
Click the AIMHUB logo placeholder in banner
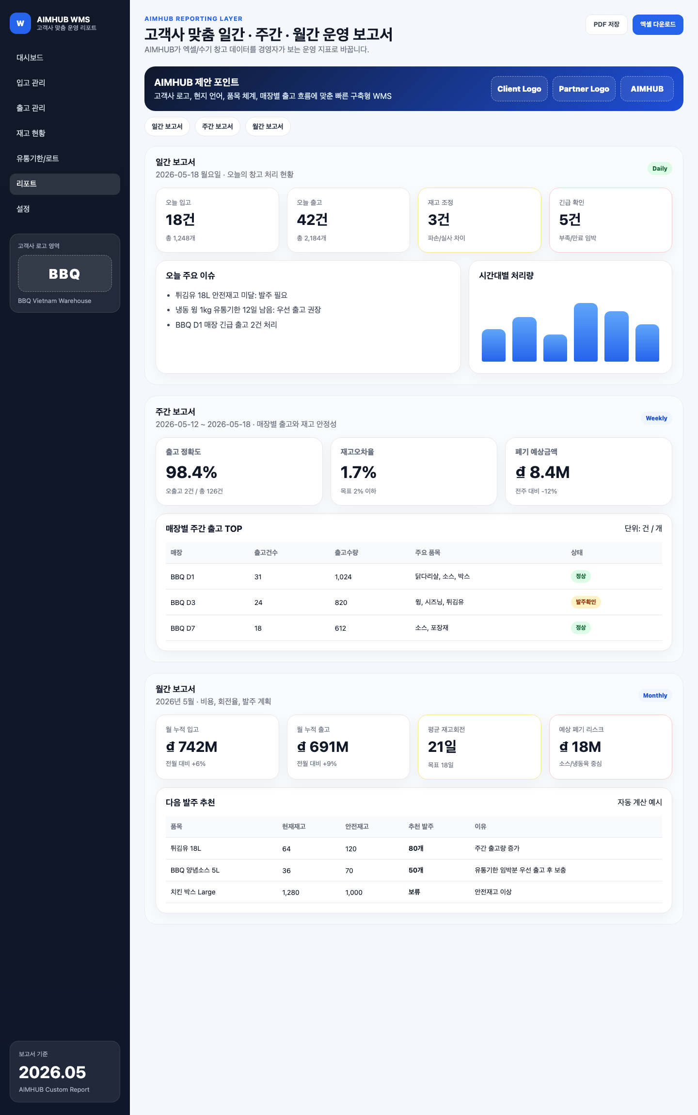tap(647, 89)
